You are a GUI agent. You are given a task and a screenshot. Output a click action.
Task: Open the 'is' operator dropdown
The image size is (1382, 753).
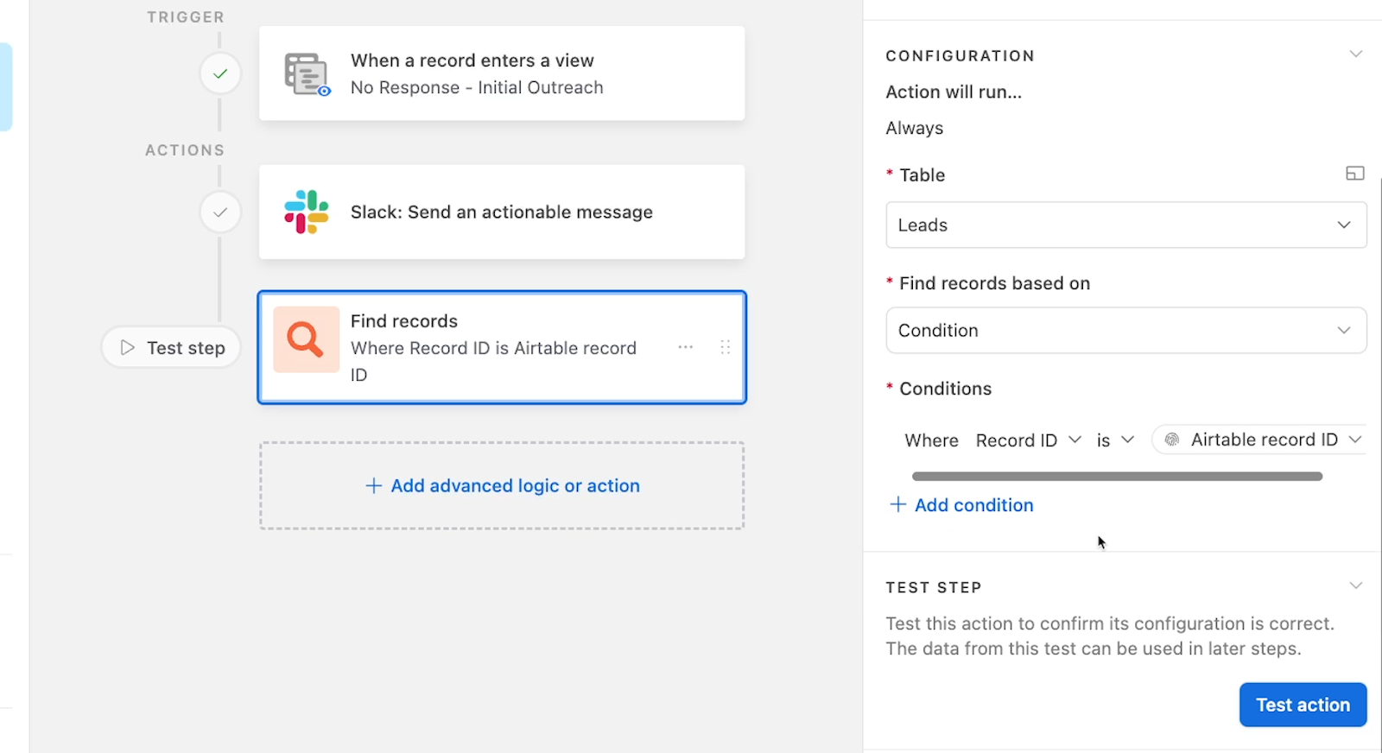click(1115, 440)
